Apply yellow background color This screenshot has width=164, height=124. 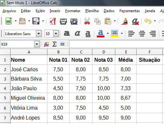[x=115, y=34]
